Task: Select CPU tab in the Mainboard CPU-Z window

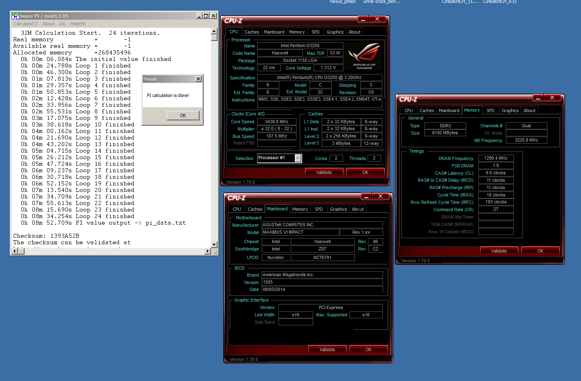Action: pos(237,209)
